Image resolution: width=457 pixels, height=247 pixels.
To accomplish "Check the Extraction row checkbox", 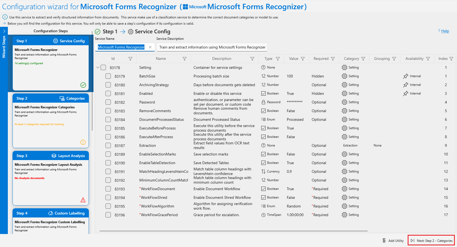I will point(108,145).
